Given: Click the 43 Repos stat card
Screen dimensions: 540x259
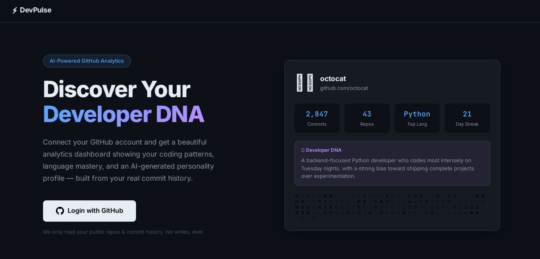Looking at the screenshot, I should pos(367,118).
